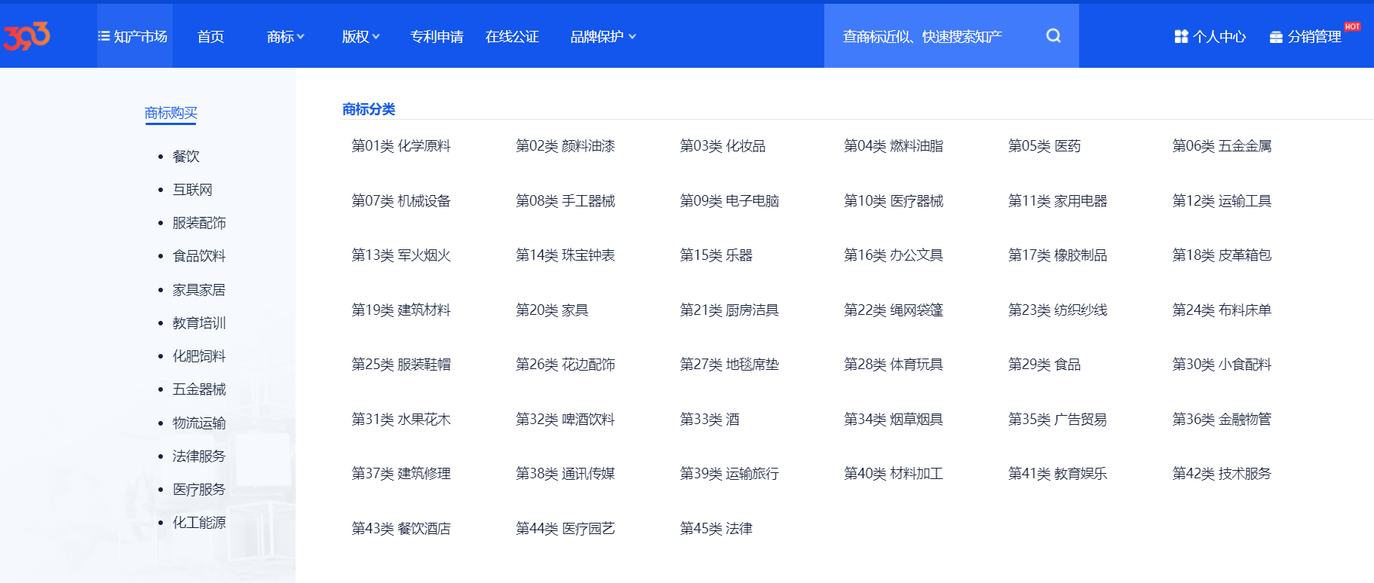The image size is (1374, 583).
Task: Open 第03类 化妆品
Action: pos(722,146)
